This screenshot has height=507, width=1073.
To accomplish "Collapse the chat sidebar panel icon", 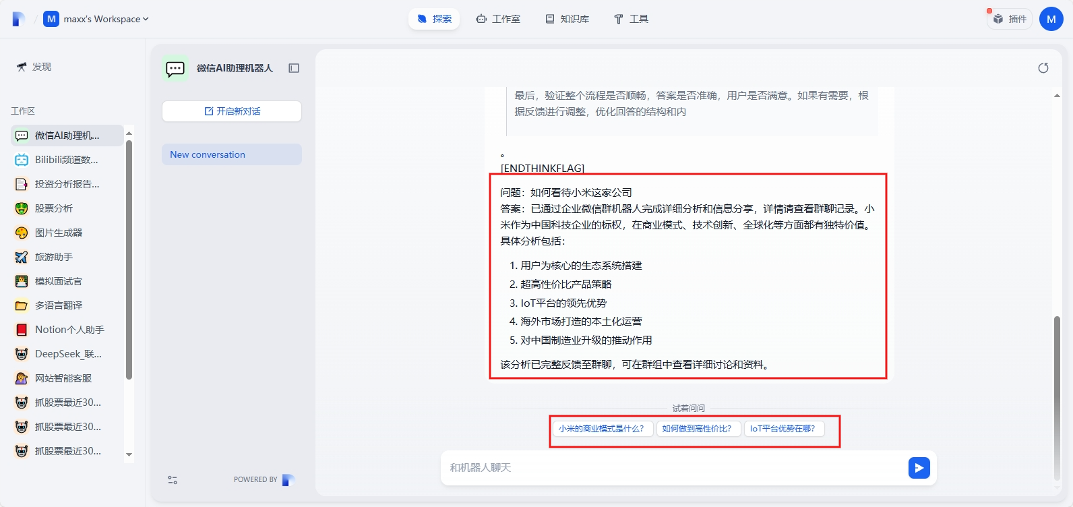I will point(294,68).
